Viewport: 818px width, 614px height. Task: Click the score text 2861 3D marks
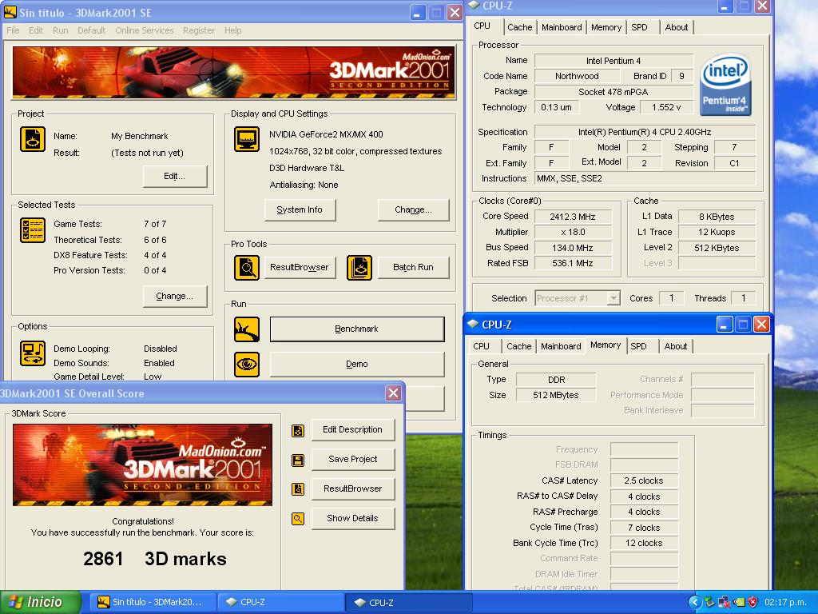pos(155,559)
